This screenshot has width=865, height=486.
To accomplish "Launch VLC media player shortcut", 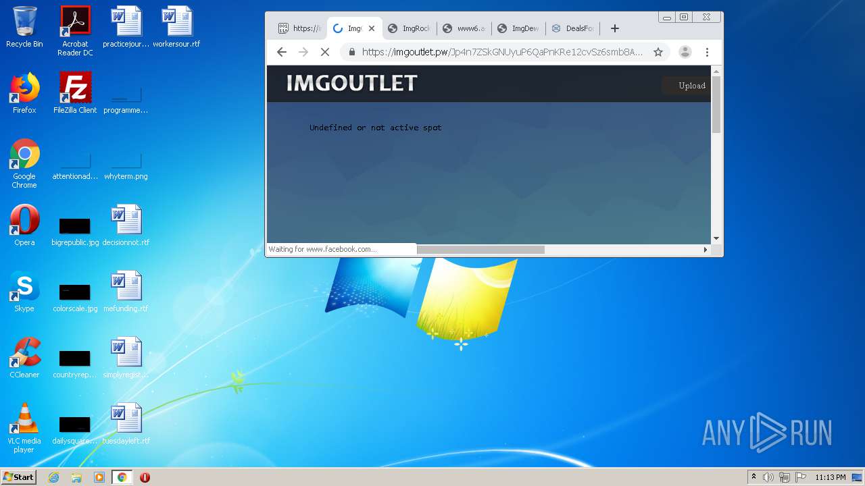I will 24,428.
